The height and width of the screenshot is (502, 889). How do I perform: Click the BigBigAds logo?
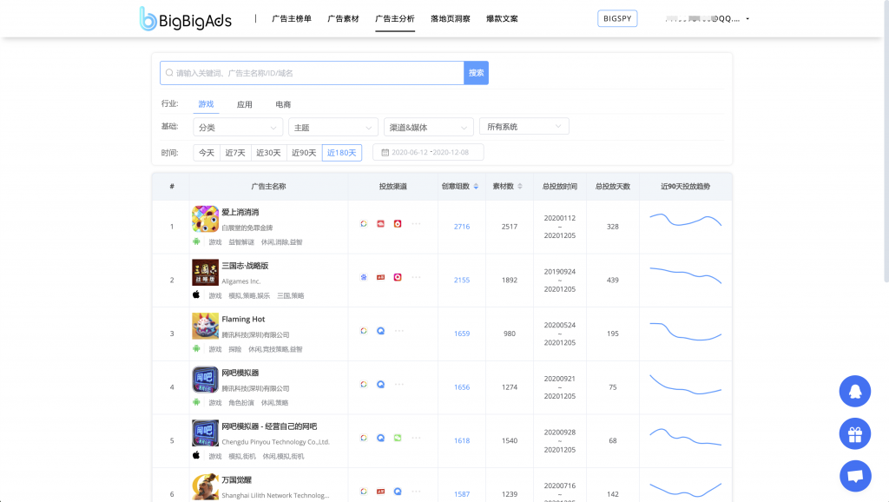tap(186, 19)
